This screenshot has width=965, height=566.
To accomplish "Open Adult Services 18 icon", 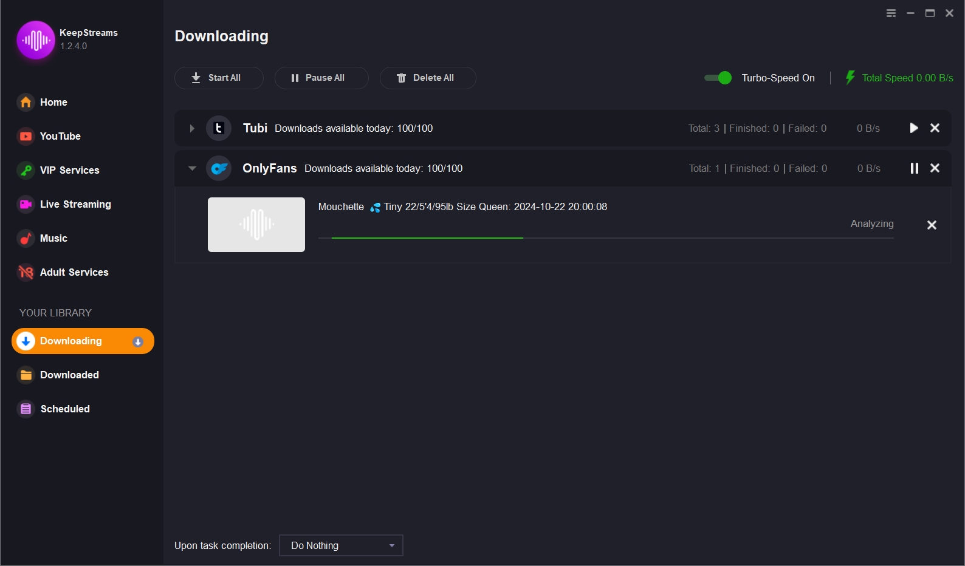I will point(26,272).
